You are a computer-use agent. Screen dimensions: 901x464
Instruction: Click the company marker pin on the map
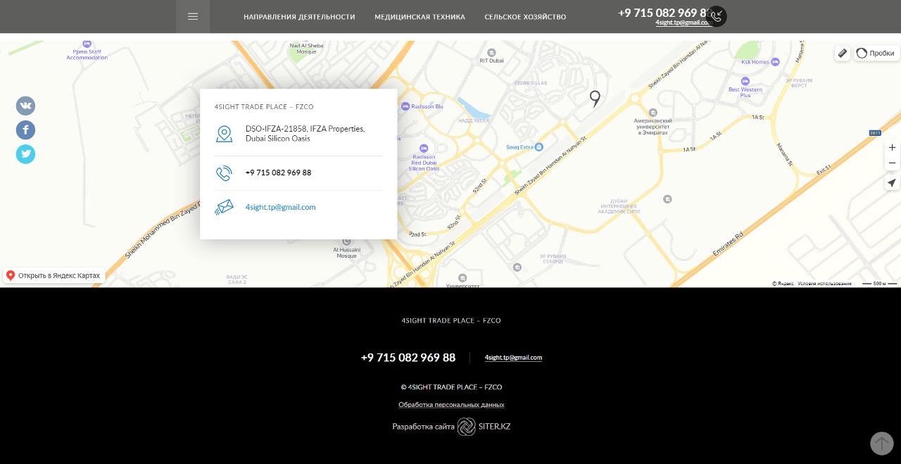(x=595, y=99)
